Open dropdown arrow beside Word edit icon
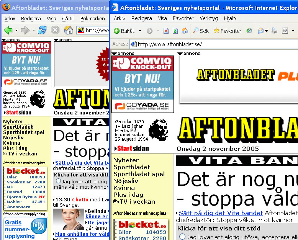Screen dimensions: 298x240 pyautogui.click(x=293, y=31)
